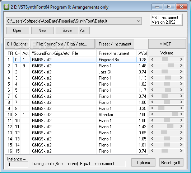
Task: Click the Save button
Action: click(67, 30)
